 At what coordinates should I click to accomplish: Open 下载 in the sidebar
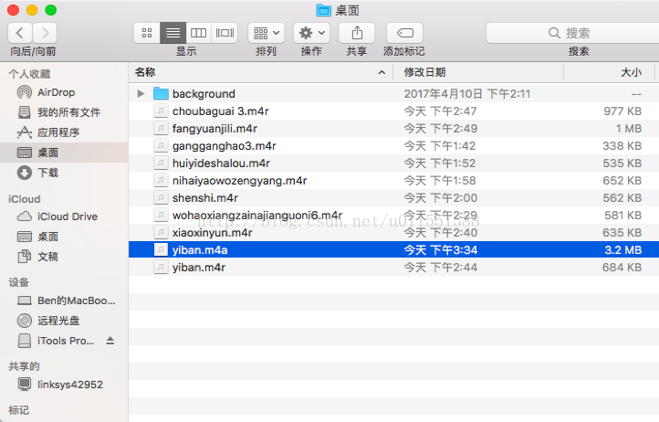tap(64, 173)
